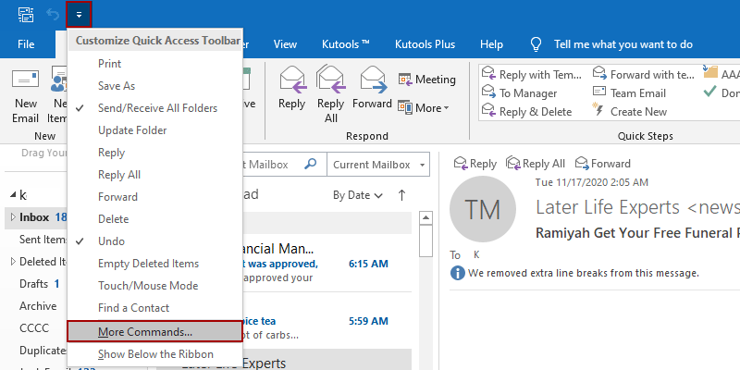Open the email received at 5:59 AM
The width and height of the screenshot is (740, 370).
tap(327, 322)
